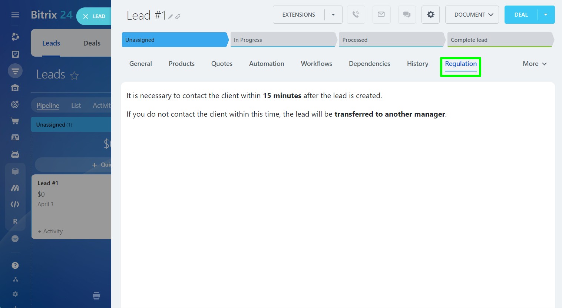The image size is (562, 308).
Task: Click the question mark help icon
Action: point(15,265)
